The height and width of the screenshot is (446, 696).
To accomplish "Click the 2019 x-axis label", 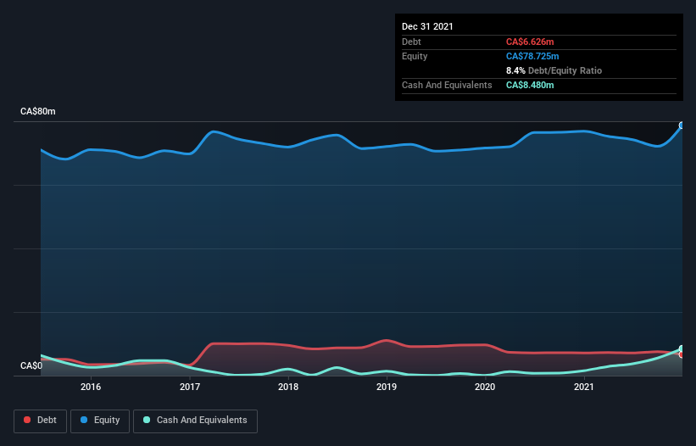I will (x=387, y=387).
